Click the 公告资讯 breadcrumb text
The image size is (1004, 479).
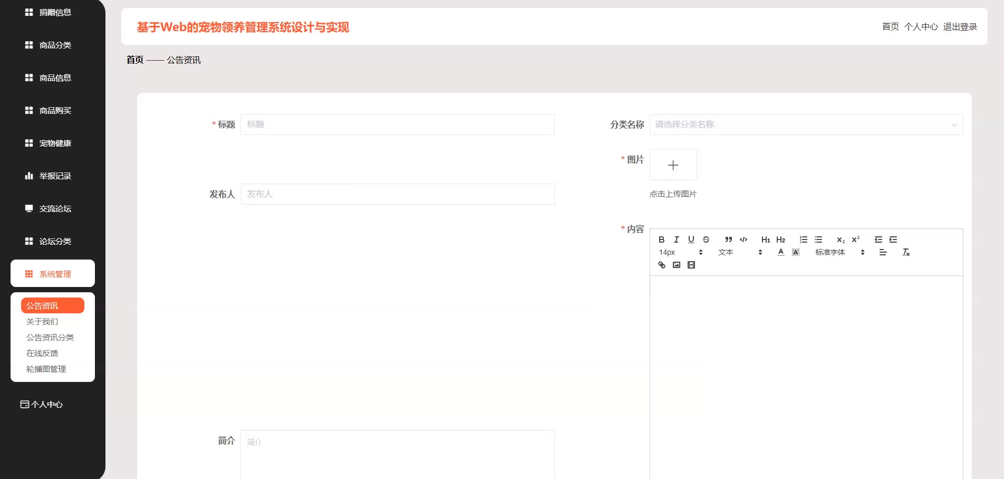pos(184,60)
